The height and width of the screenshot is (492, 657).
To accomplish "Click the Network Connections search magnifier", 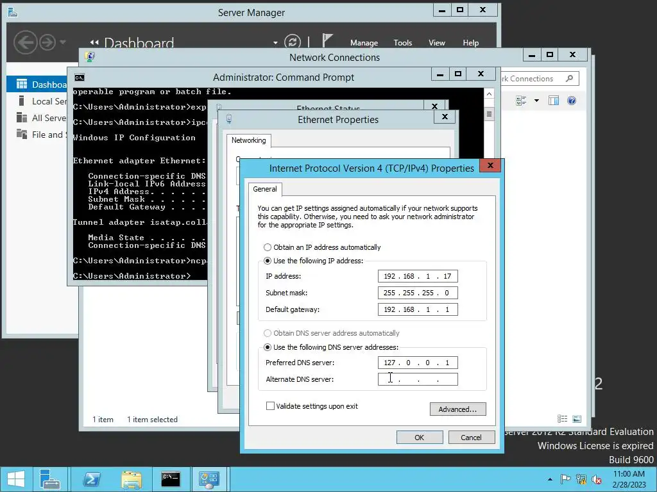I will click(569, 79).
